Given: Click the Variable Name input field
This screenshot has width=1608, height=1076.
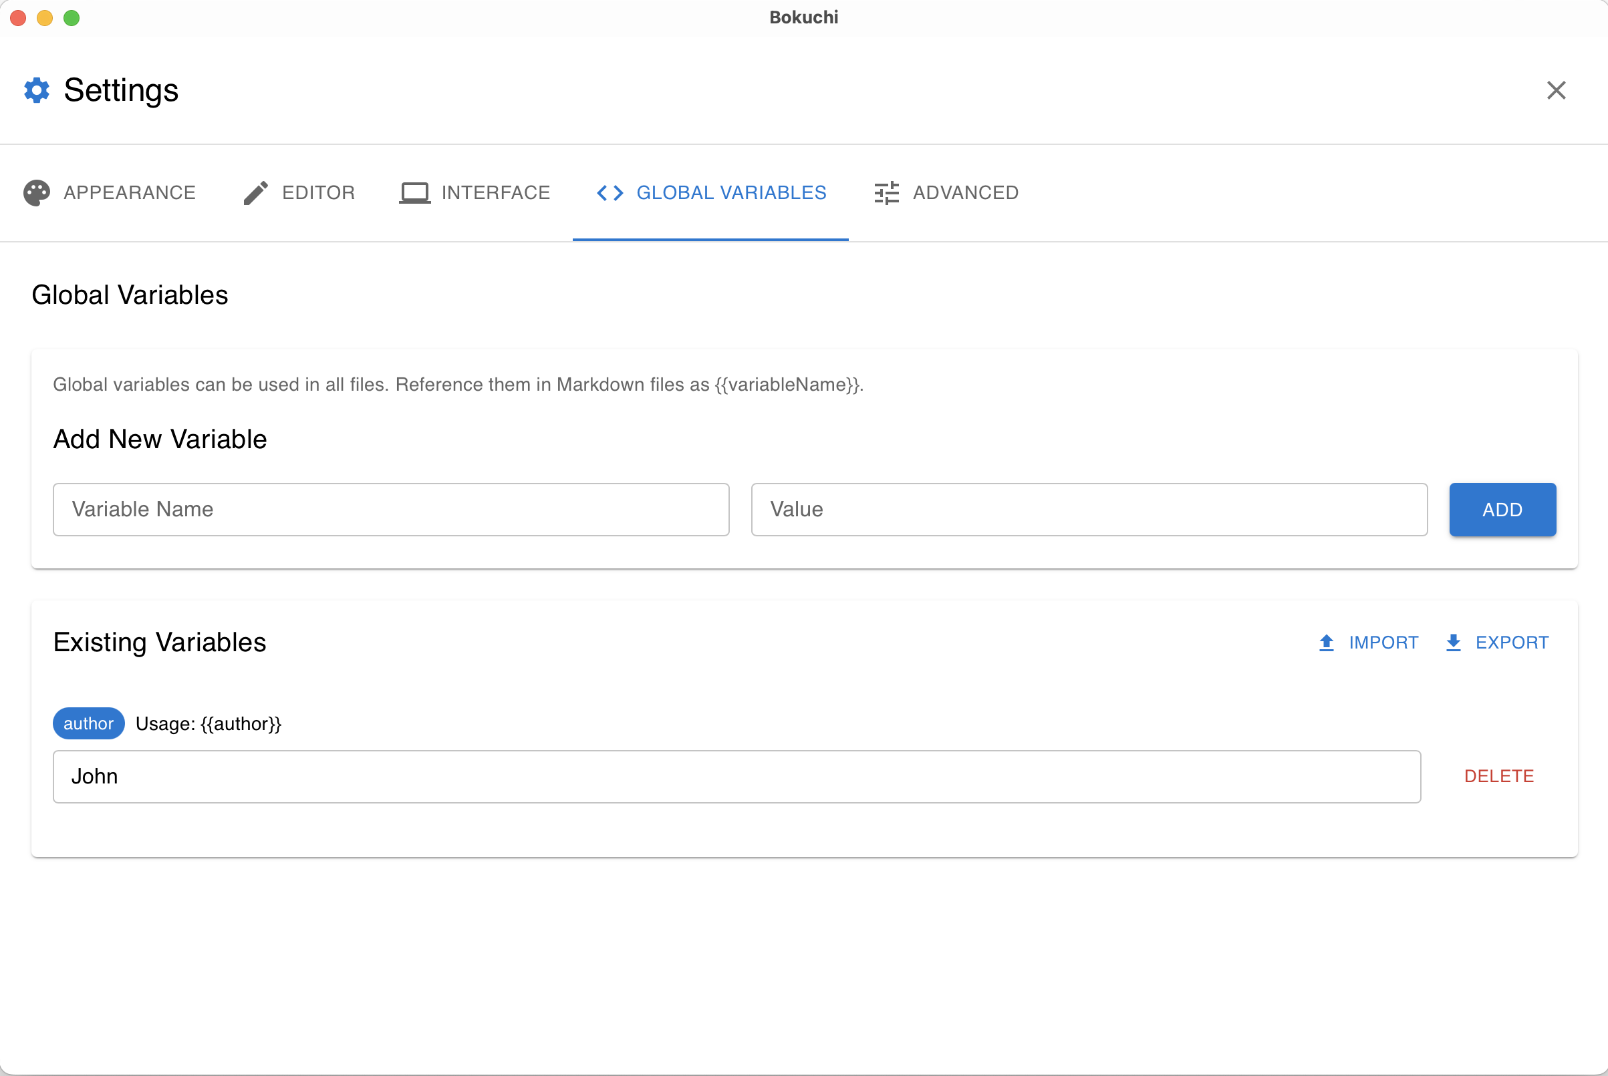Looking at the screenshot, I should [x=390, y=509].
